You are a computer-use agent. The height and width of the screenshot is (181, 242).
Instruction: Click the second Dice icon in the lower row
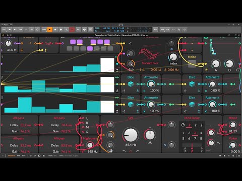pyautogui.click(x=192, y=105)
